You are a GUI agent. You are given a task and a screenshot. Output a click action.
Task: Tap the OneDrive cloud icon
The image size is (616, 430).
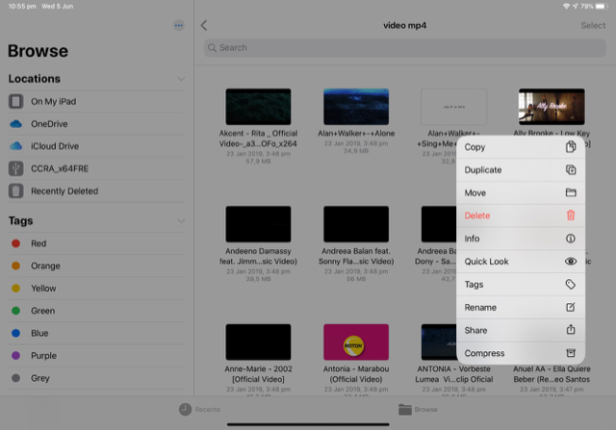pyautogui.click(x=15, y=124)
